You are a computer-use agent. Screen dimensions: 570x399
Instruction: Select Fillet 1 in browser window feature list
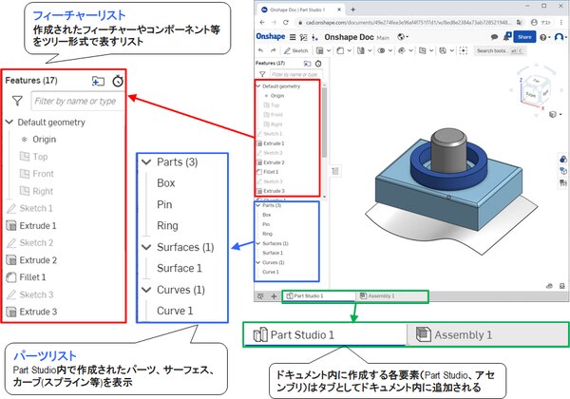click(268, 172)
